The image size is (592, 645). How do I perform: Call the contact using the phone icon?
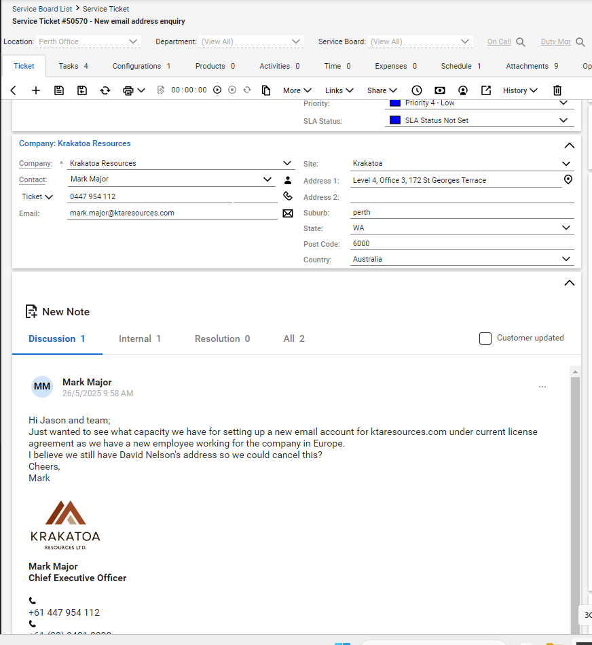[288, 196]
